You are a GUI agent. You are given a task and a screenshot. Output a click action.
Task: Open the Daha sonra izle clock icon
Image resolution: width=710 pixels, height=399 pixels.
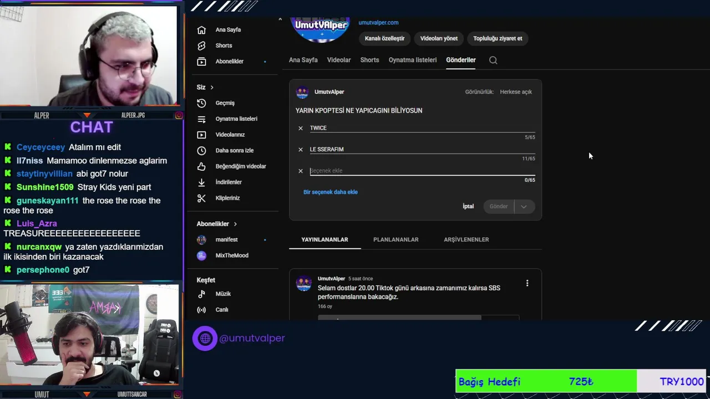tap(201, 150)
